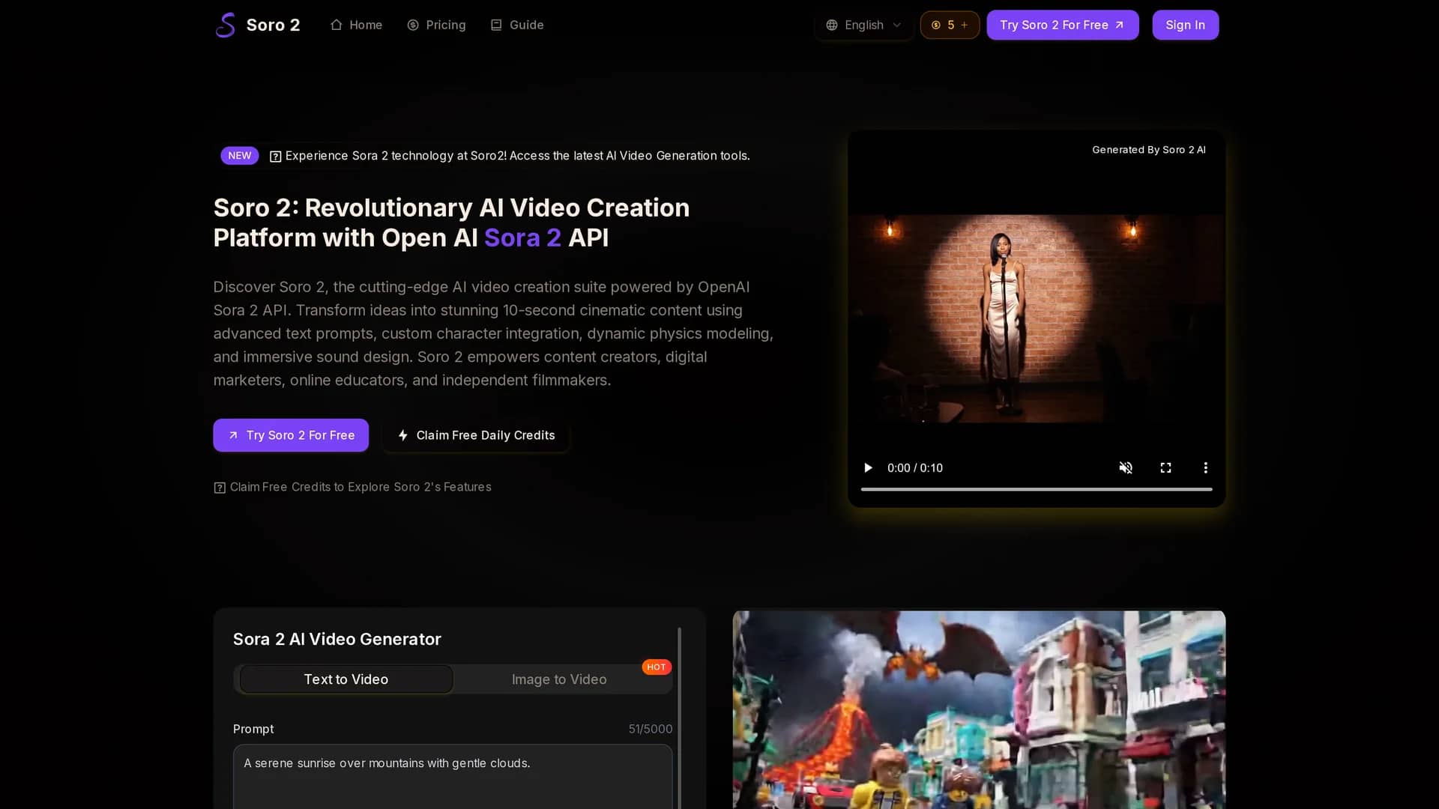
Task: Click the hero video frame
Action: click(x=1037, y=318)
